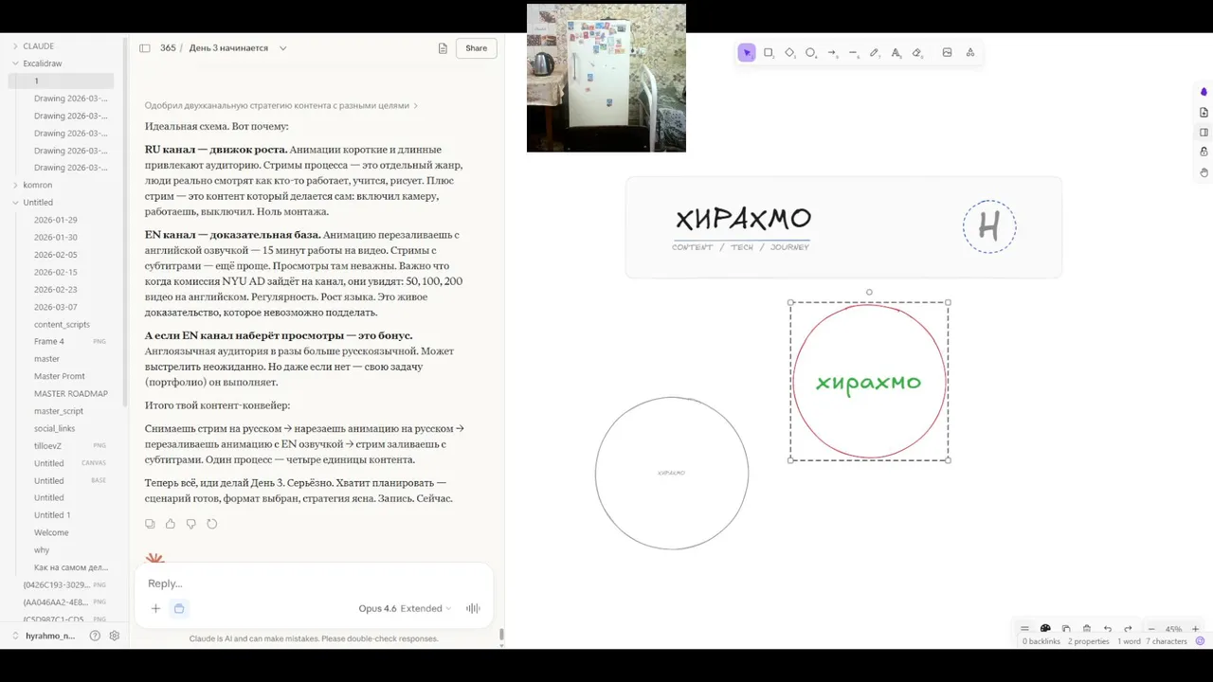Select the Ellipse tool

pos(810,53)
